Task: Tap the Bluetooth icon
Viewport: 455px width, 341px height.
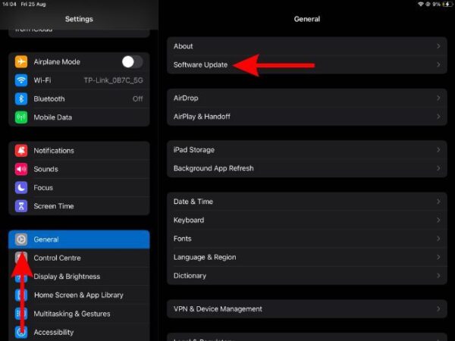Action: pos(21,99)
